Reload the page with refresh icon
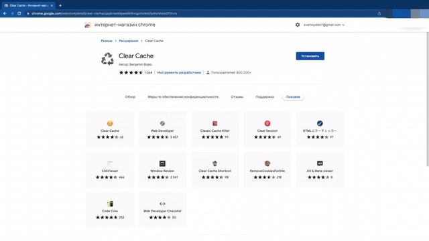Screen dimensions: 429x241 (19, 13)
